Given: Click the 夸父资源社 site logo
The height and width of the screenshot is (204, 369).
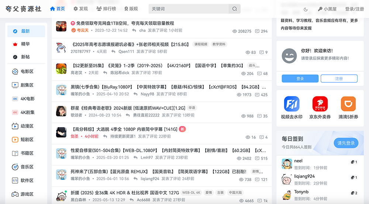Looking at the screenshot, I should (x=24, y=9).
